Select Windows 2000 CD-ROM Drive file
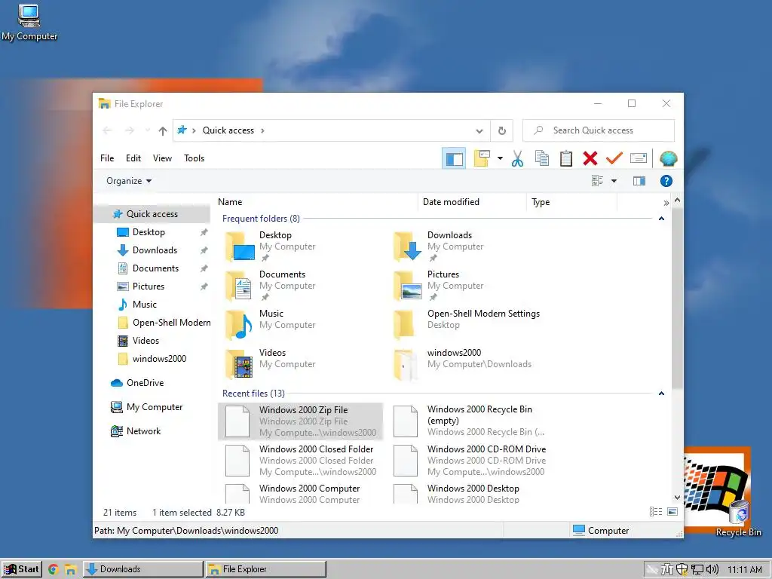The height and width of the screenshot is (579, 772). point(468,461)
